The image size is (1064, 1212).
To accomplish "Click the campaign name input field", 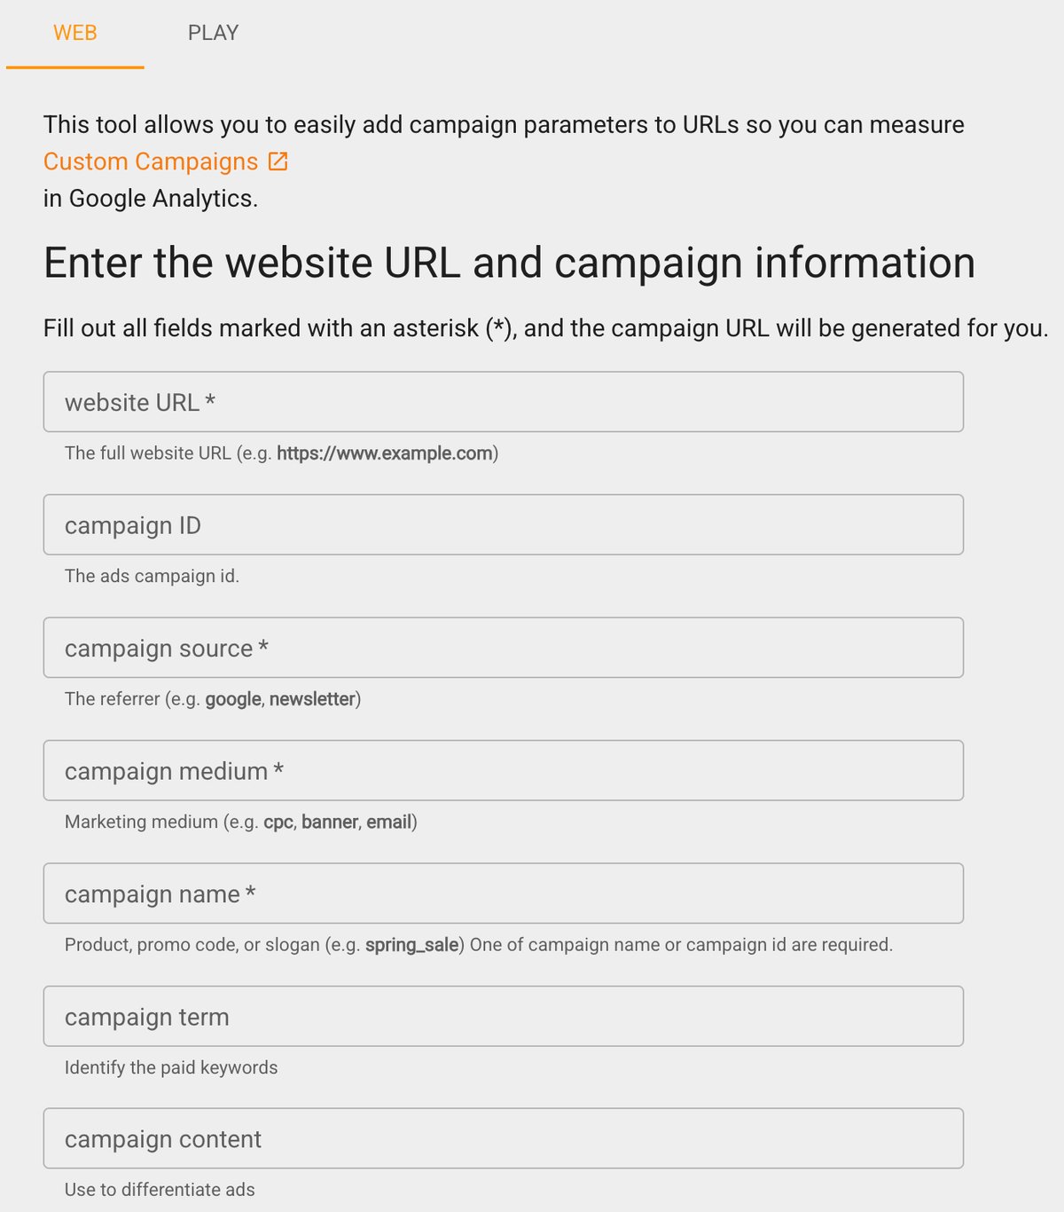I will pyautogui.click(x=504, y=893).
